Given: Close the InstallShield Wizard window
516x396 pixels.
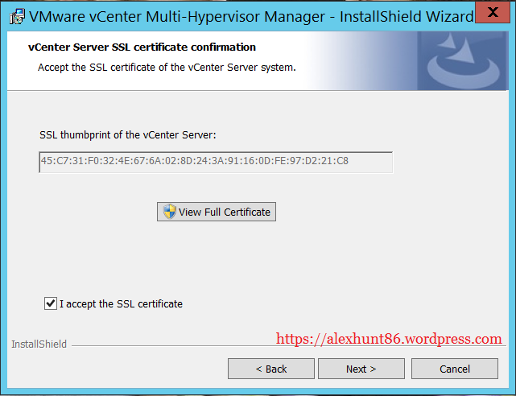Looking at the screenshot, I should coord(493,13).
